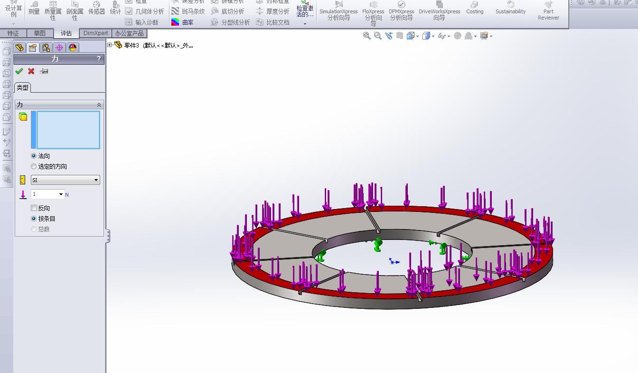
Task: Click panel collapse handle on splitter
Action: tap(108, 236)
